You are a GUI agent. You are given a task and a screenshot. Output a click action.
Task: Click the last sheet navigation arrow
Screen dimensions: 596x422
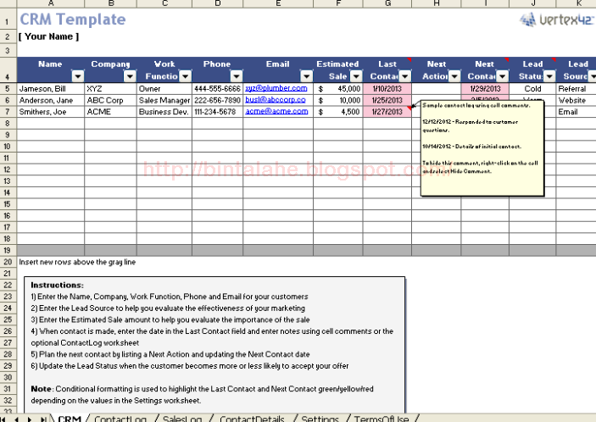(43, 419)
